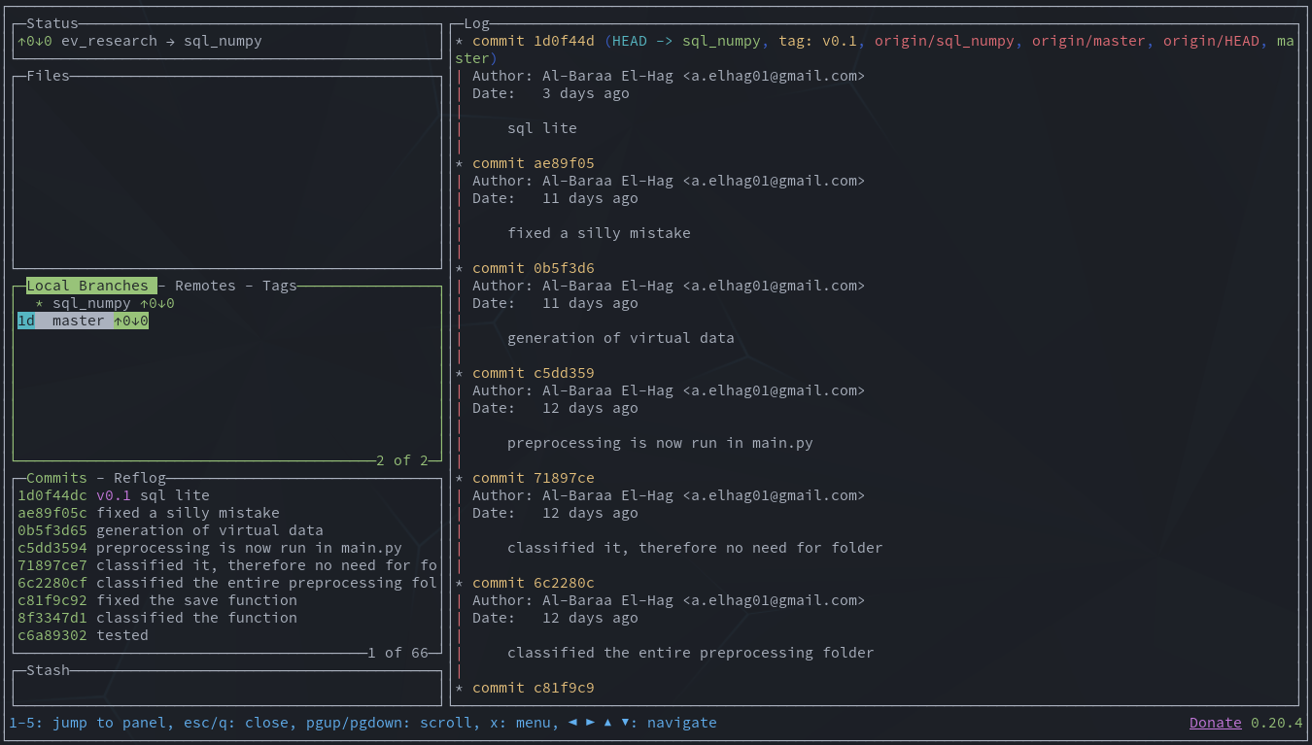Click the 'sql lite' commit message in log

[x=542, y=128]
